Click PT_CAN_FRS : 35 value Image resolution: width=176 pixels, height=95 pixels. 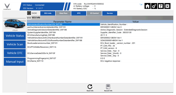108,46
